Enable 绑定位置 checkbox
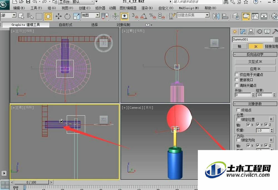The width and height of the screenshot is (278, 190). pyautogui.click(x=238, y=120)
